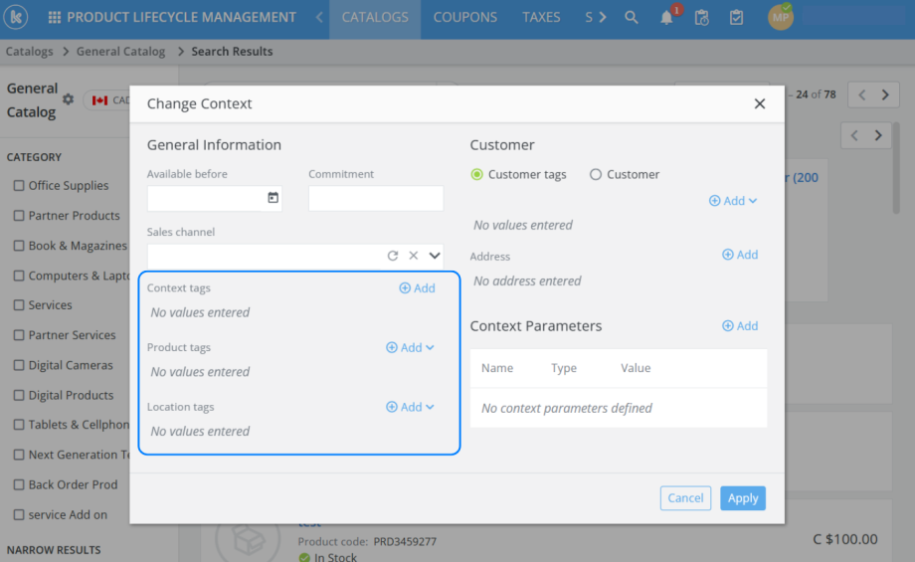Click the product code PRD3459277
The width and height of the screenshot is (915, 562).
pyautogui.click(x=405, y=541)
